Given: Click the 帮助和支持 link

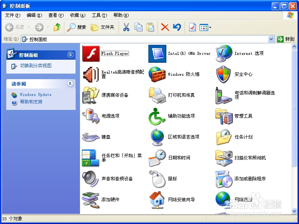Looking at the screenshot, I should point(31,102).
